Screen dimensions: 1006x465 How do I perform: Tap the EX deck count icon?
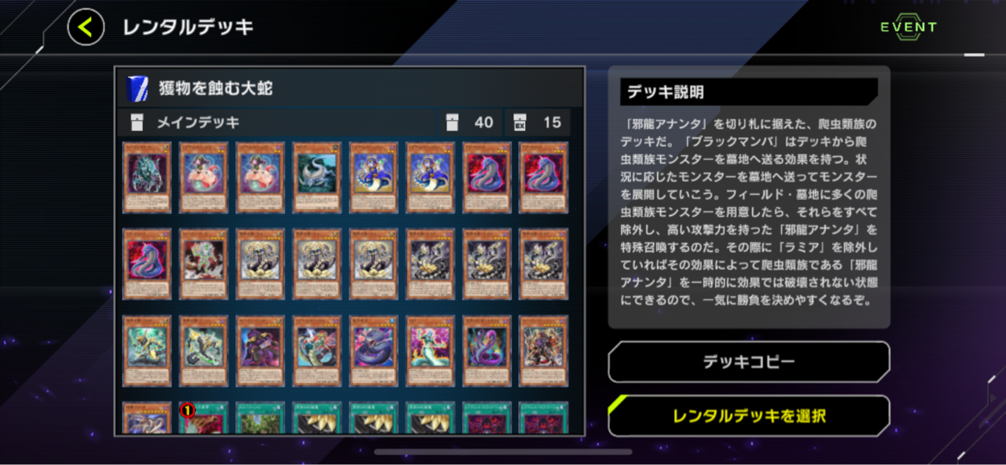point(520,123)
